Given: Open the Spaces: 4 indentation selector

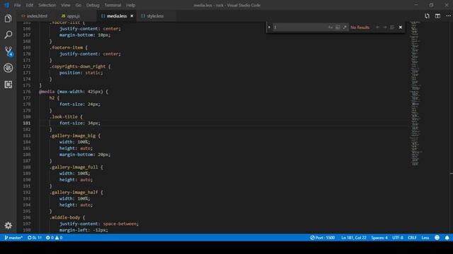Looking at the screenshot, I should pyautogui.click(x=379, y=238).
